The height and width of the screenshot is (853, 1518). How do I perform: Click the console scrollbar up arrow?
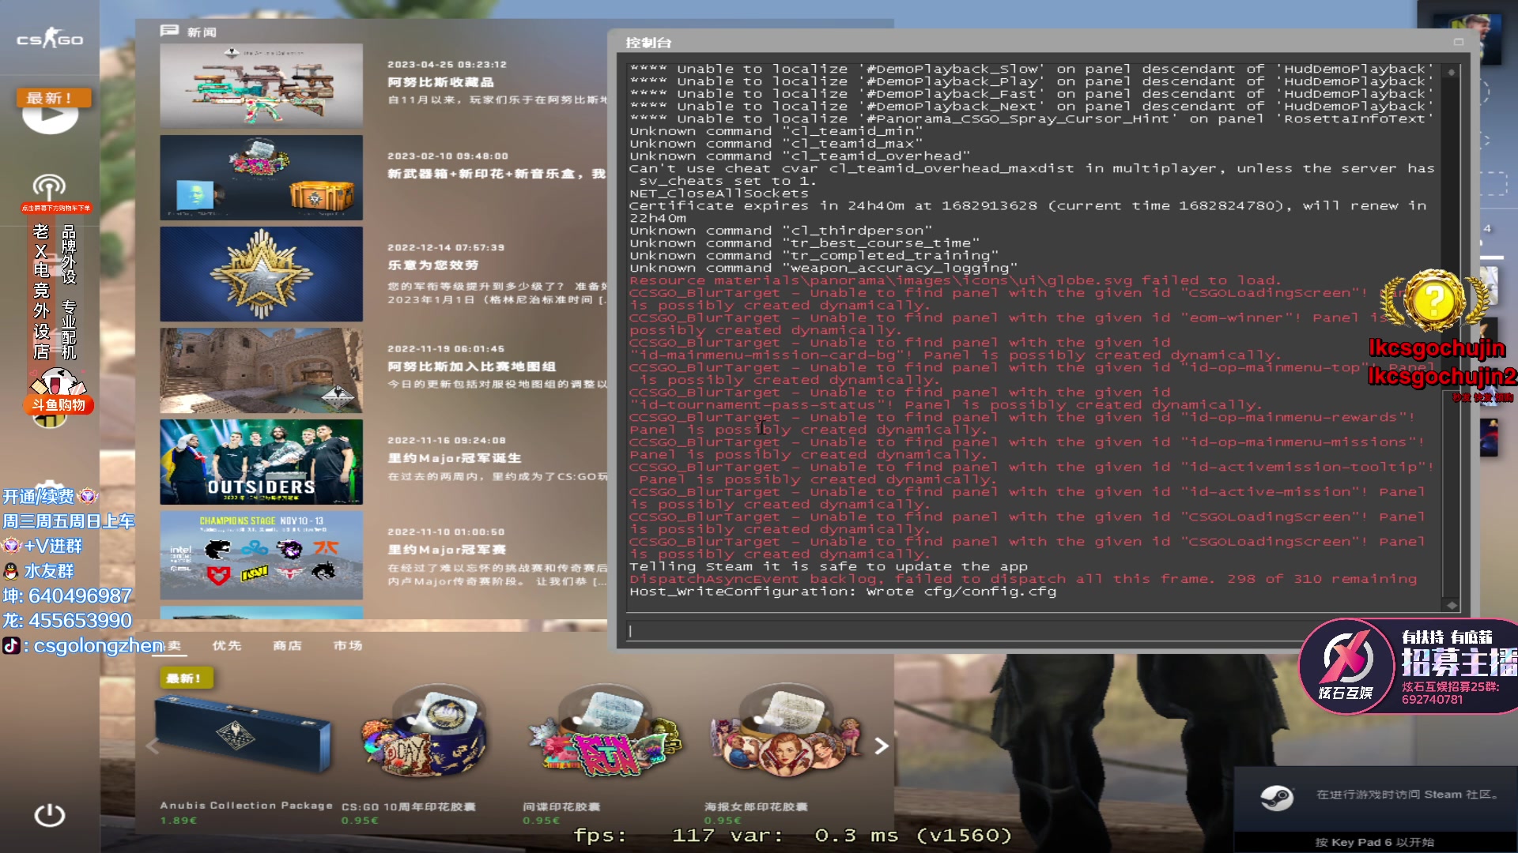click(x=1452, y=72)
